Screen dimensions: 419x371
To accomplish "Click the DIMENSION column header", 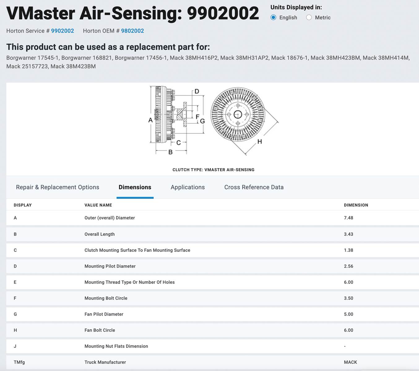I will [356, 205].
